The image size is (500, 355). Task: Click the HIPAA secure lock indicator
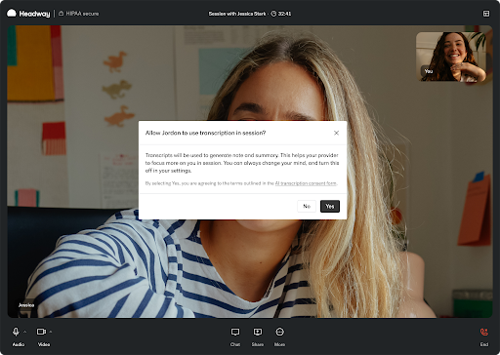tap(78, 14)
